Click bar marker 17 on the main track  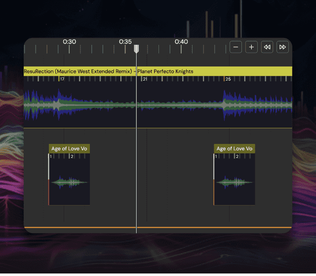click(x=62, y=79)
